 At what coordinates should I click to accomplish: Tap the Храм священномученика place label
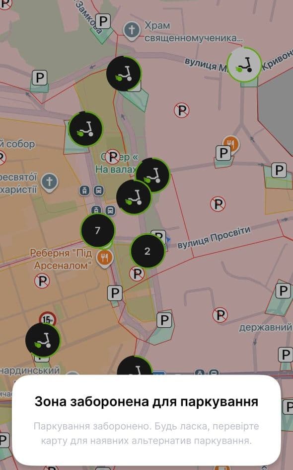tap(193, 32)
